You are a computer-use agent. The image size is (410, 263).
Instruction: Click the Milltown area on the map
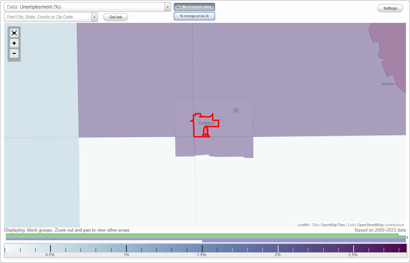(388, 83)
